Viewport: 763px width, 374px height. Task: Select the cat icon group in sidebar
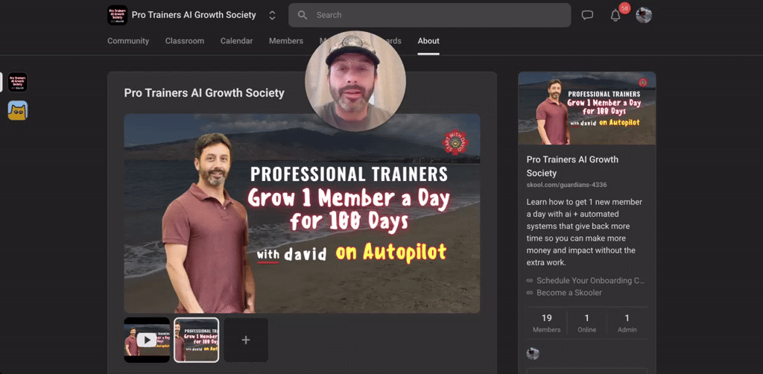point(18,110)
